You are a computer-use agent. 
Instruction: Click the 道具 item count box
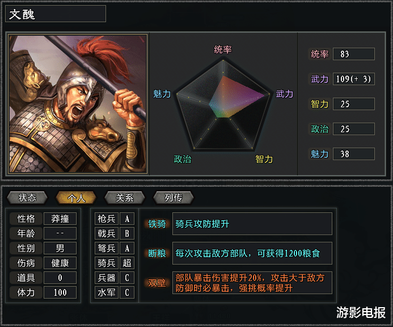(60, 278)
